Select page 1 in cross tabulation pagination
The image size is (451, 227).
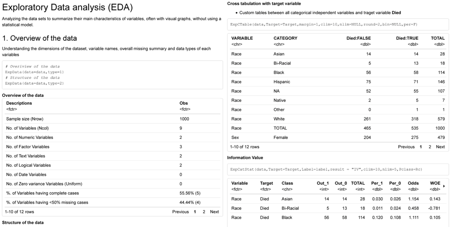[x=421, y=147]
